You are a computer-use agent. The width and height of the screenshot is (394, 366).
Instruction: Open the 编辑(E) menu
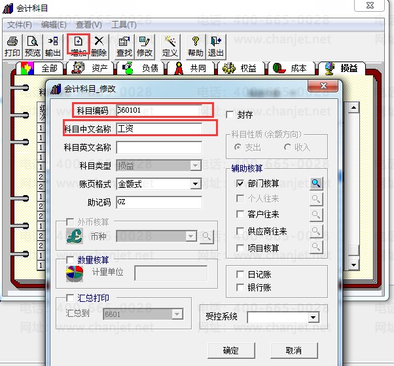pos(54,25)
